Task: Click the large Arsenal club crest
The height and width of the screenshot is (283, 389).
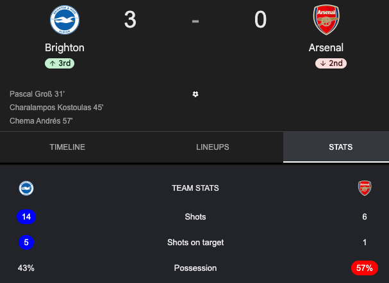Action: click(326, 20)
